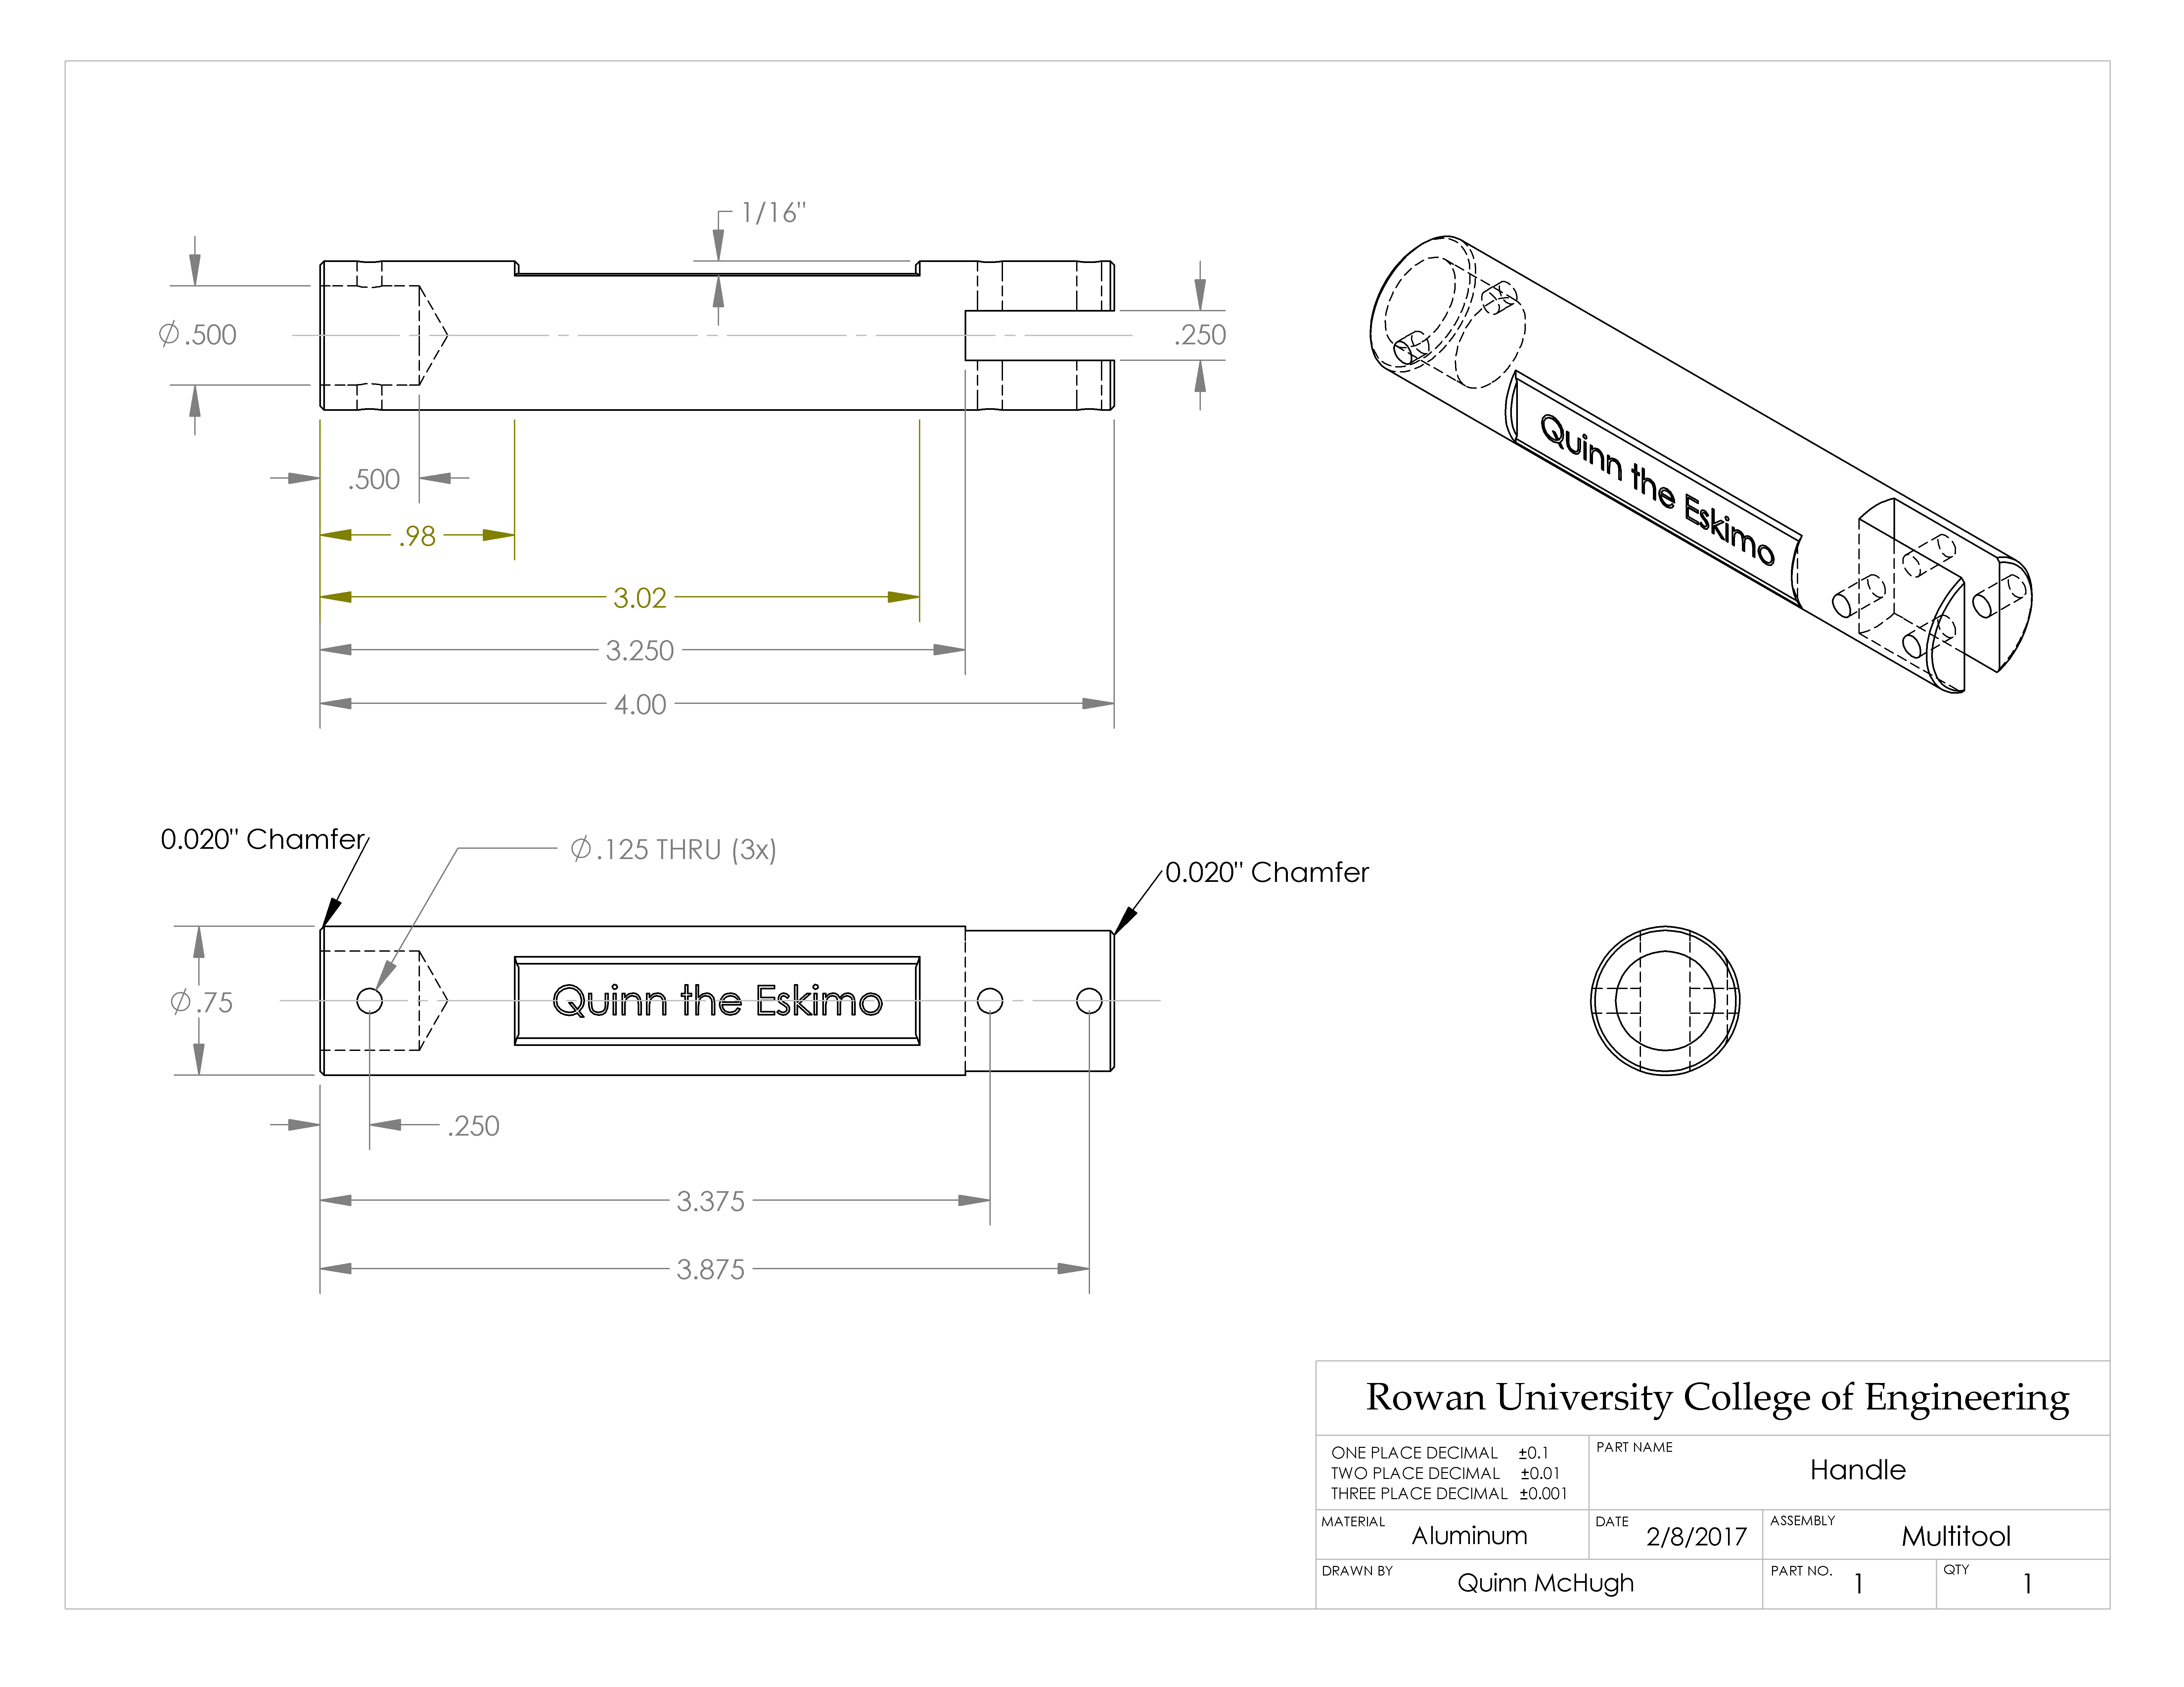Click the 4.00 overall length dimension
Viewport: 2184px width, 1687px height.
[640, 705]
